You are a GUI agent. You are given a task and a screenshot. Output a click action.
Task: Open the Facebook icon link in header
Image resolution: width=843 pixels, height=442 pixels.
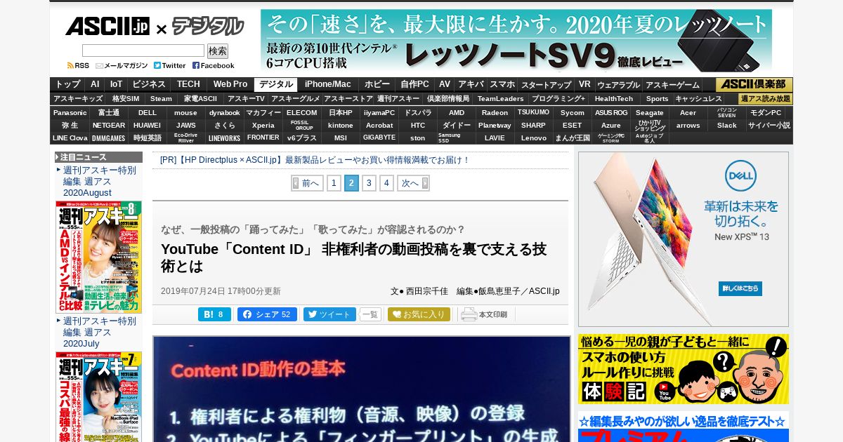point(214,65)
